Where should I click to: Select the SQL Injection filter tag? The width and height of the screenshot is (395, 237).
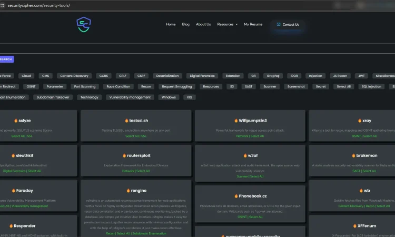point(371,87)
